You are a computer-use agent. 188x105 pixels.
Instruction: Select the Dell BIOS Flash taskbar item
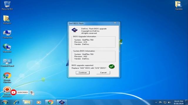[x=62, y=102]
